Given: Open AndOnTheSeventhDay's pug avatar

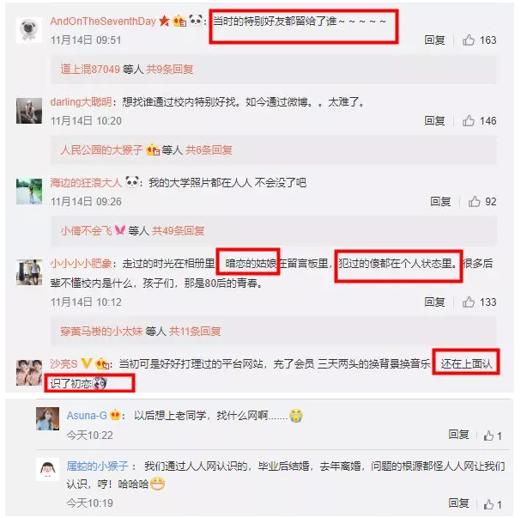Looking at the screenshot, I should [29, 30].
